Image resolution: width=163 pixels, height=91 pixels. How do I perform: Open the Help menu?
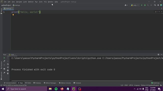point(56,2)
